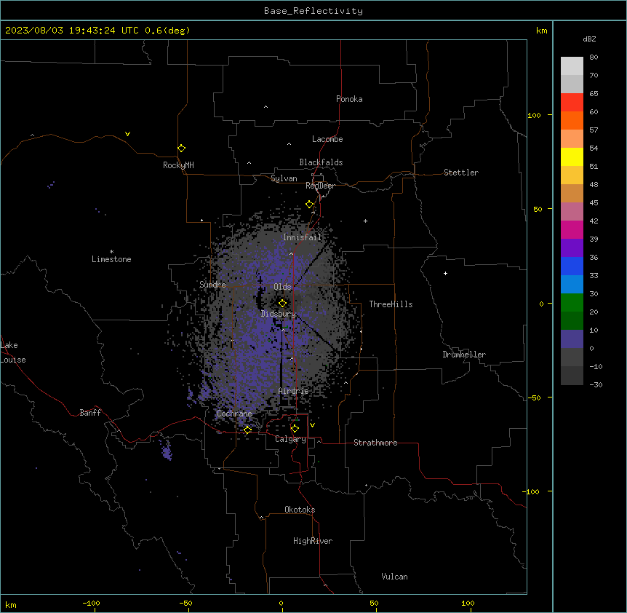The width and height of the screenshot is (627, 613).
Task: Click the yellow marker above Calgary label
Action: [295, 429]
